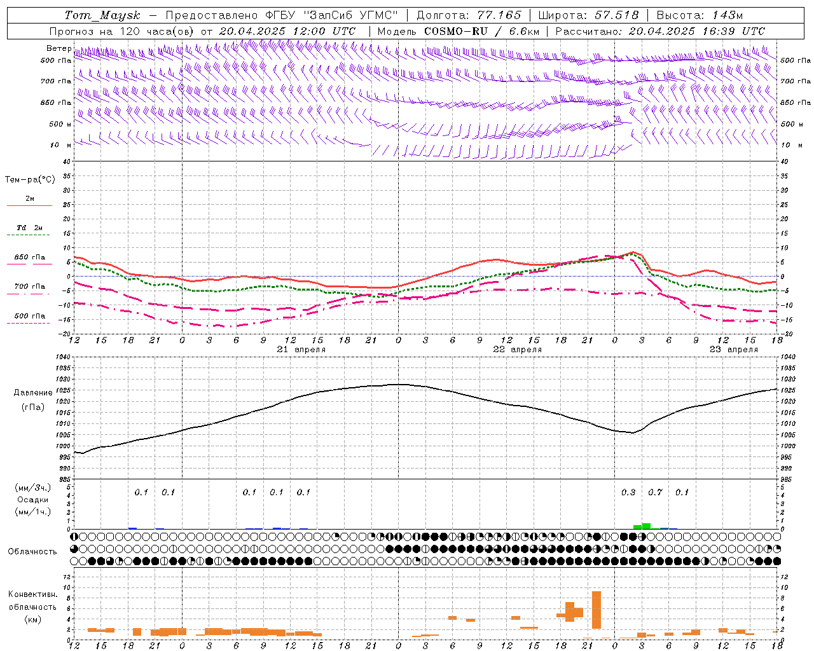Image resolution: width=814 pixels, height=651 pixels.
Task: Click the precipitation value "0.3"
Action: (628, 492)
